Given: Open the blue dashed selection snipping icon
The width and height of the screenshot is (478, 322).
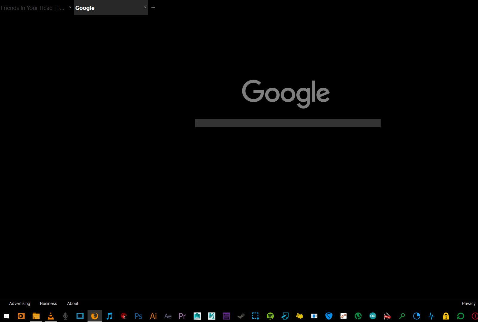Looking at the screenshot, I should (255, 316).
